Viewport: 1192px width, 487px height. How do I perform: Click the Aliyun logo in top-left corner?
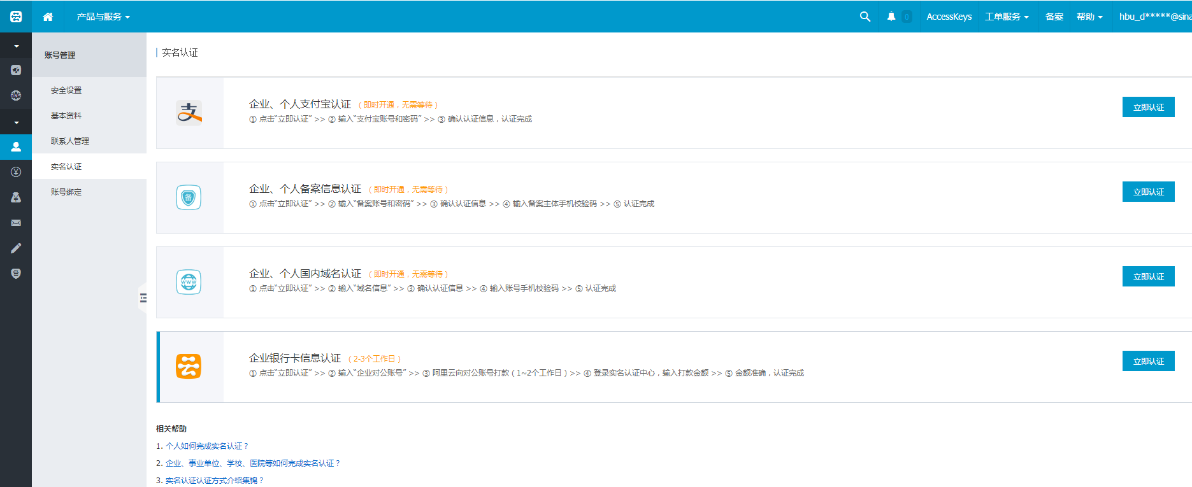point(16,17)
